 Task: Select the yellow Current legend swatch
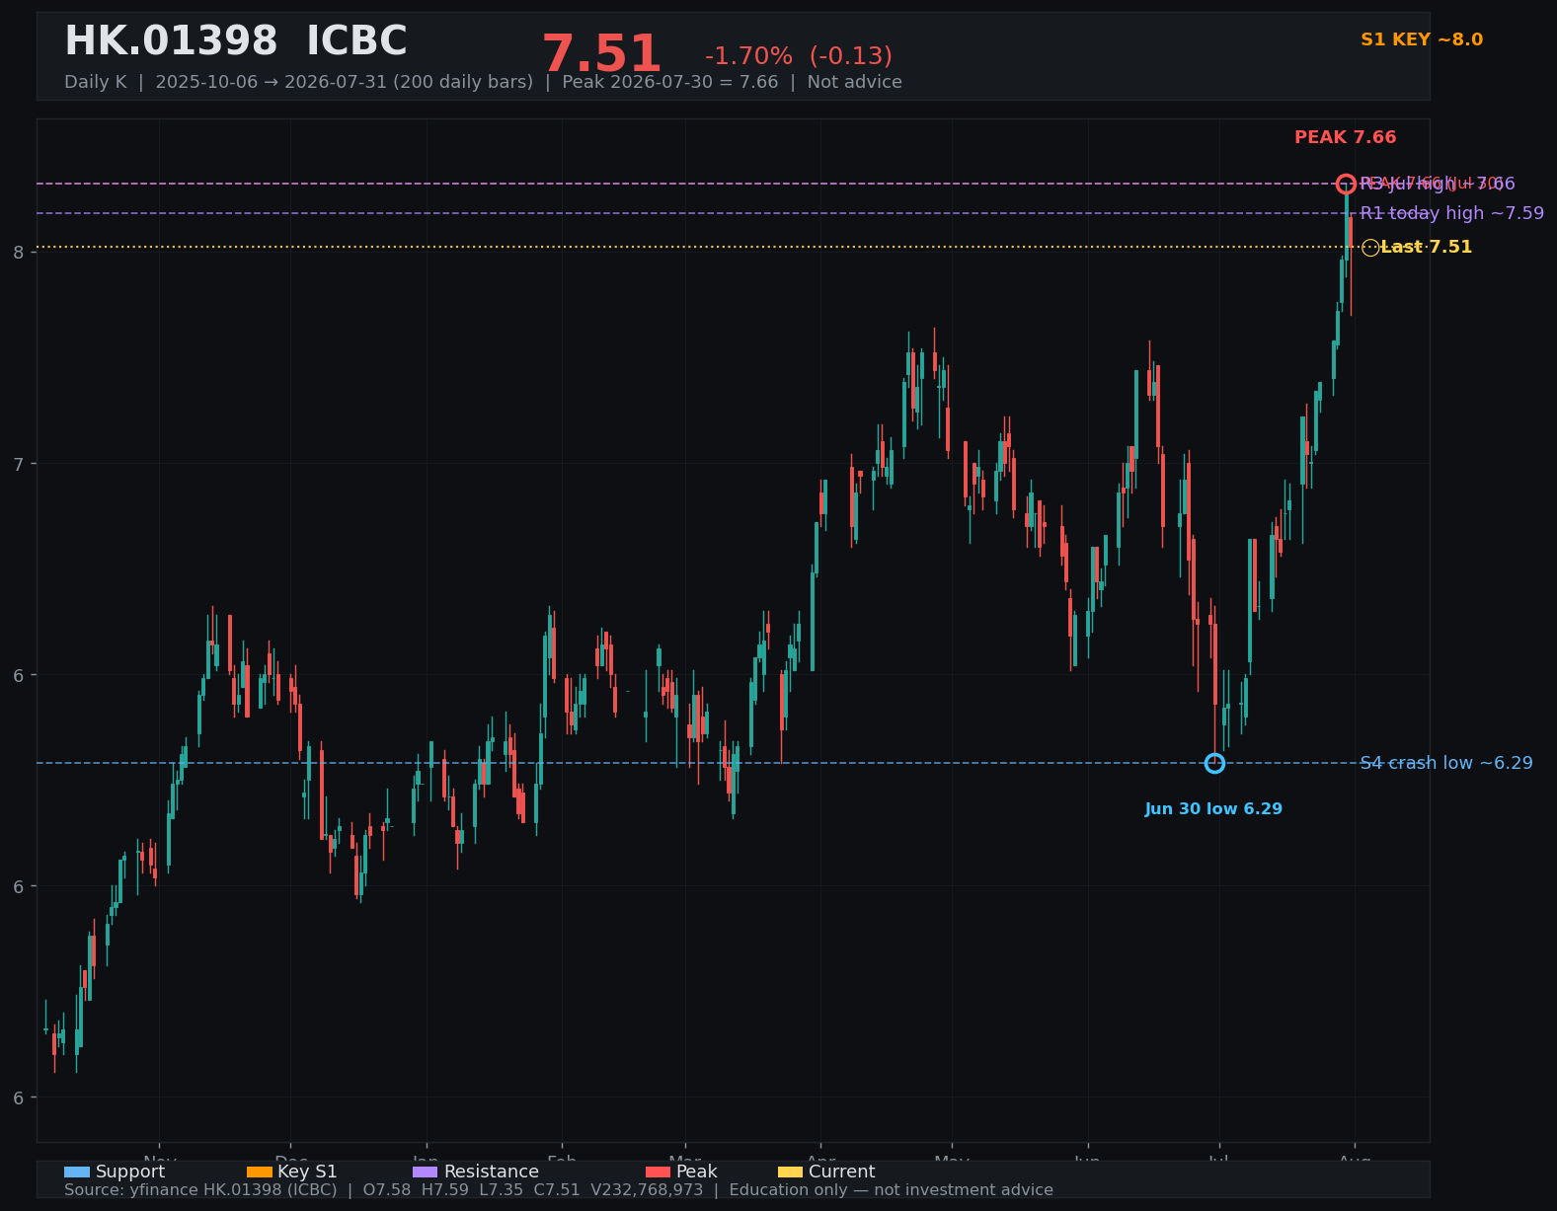[x=790, y=1172]
